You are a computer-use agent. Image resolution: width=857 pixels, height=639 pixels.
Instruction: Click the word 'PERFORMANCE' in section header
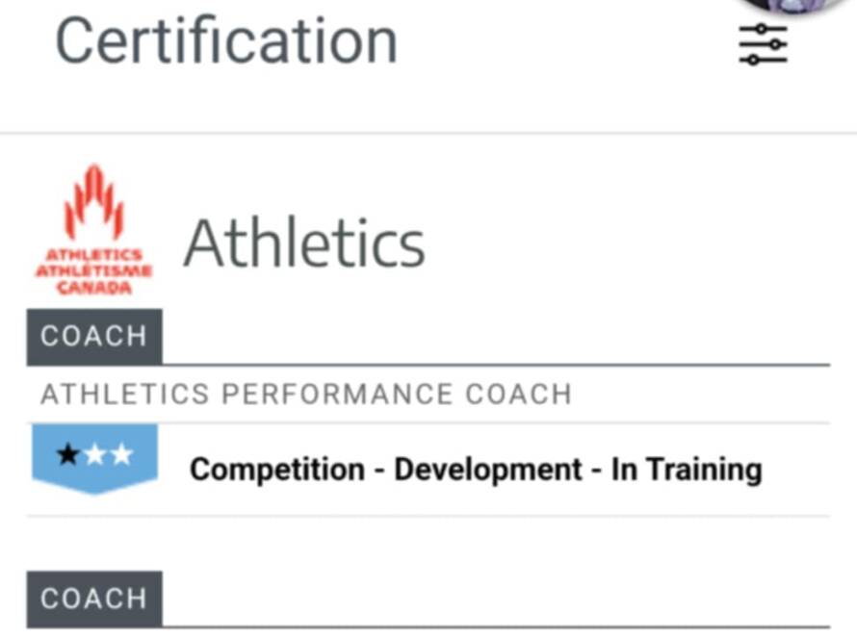click(x=338, y=394)
